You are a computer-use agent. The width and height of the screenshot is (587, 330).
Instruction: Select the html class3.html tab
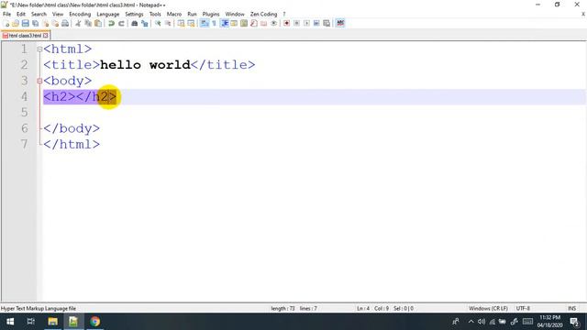coord(25,36)
